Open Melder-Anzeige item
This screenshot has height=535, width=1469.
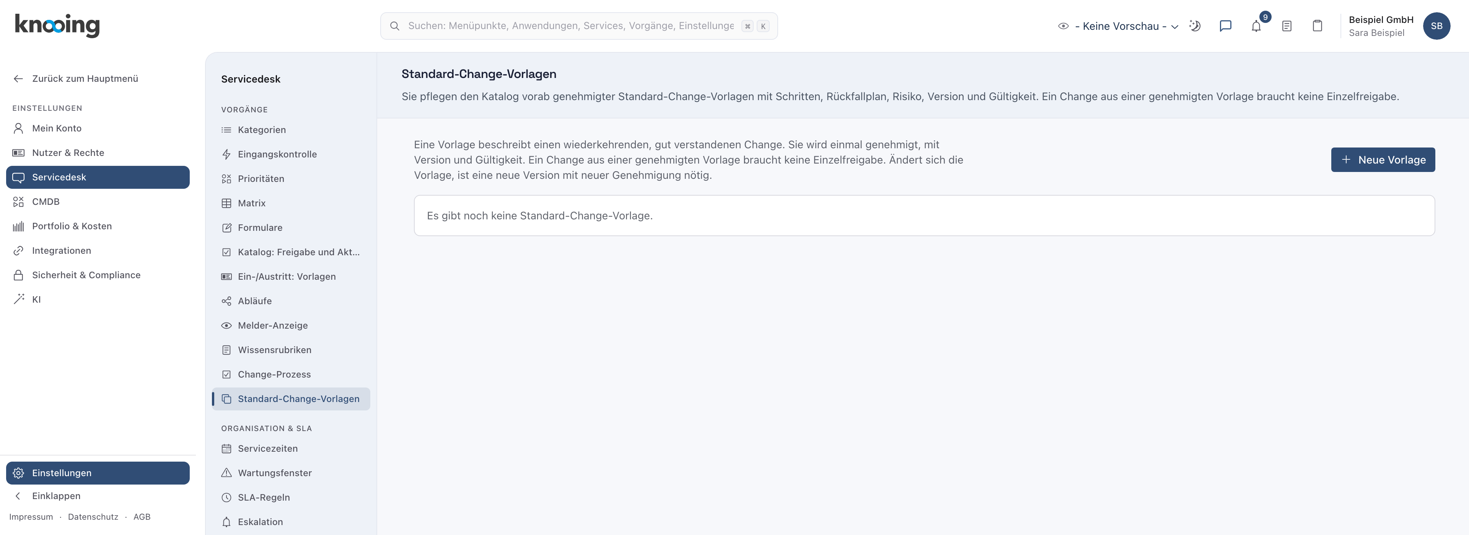291,326
